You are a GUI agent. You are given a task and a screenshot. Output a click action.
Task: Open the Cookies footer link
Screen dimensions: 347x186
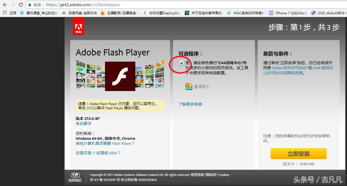(x=224, y=175)
